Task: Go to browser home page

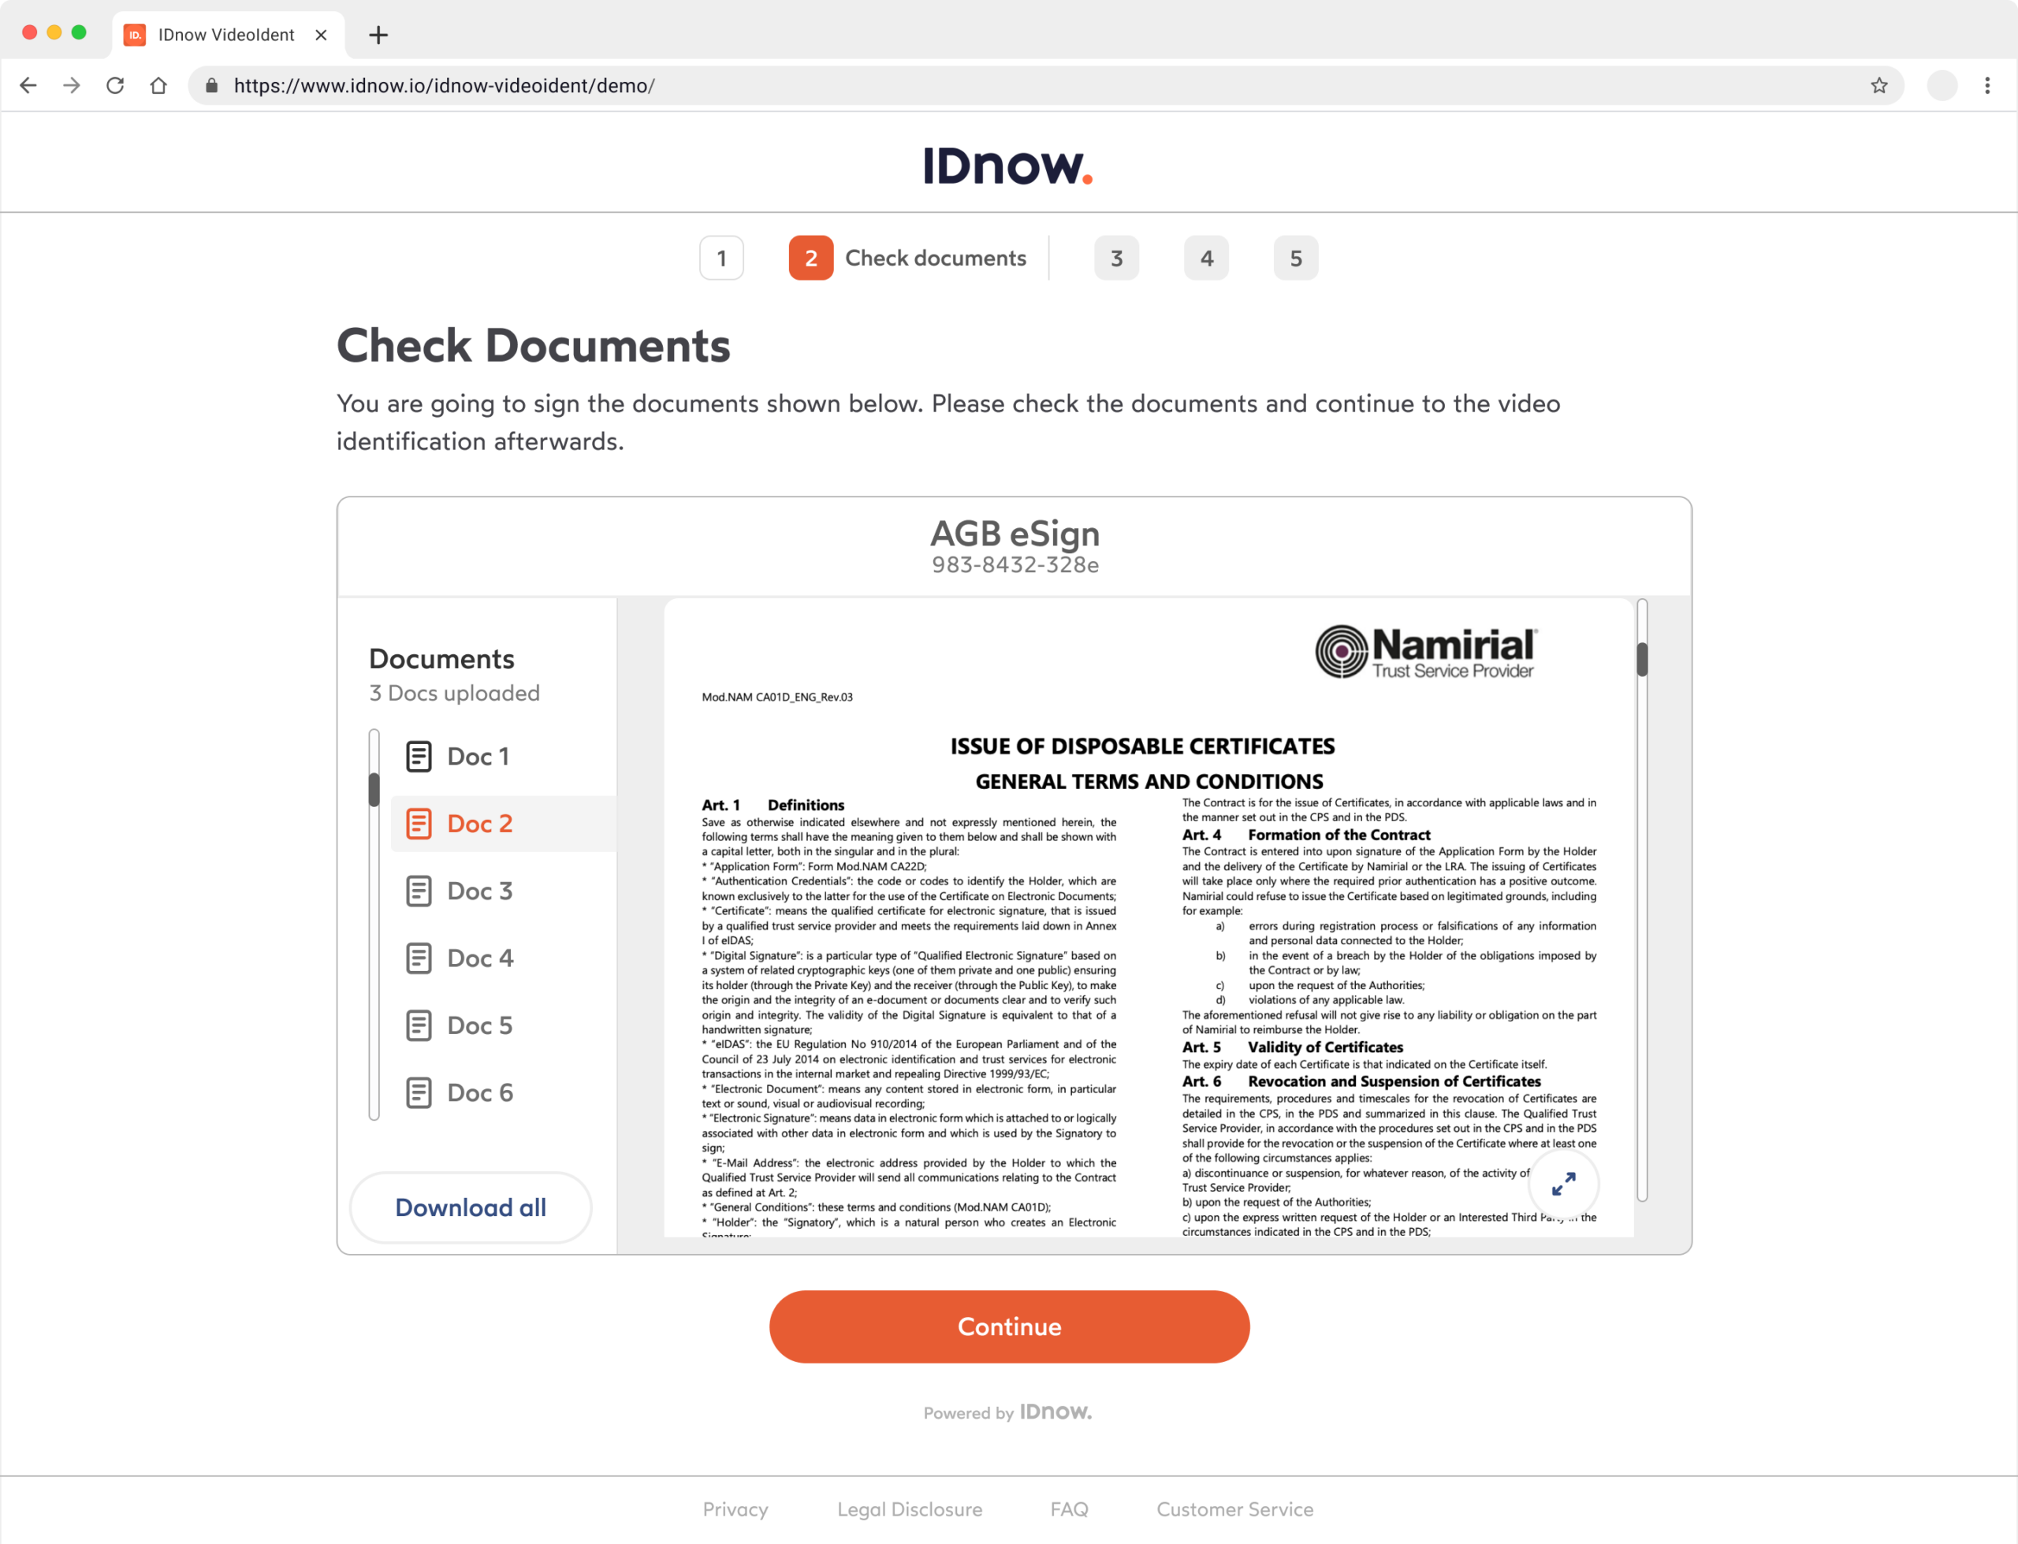Action: pyautogui.click(x=159, y=85)
